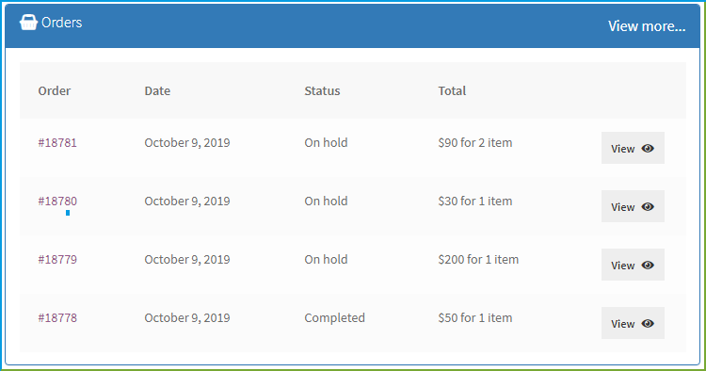Click the eye icon for order #18779
Screen dimensions: 706x371
point(648,266)
